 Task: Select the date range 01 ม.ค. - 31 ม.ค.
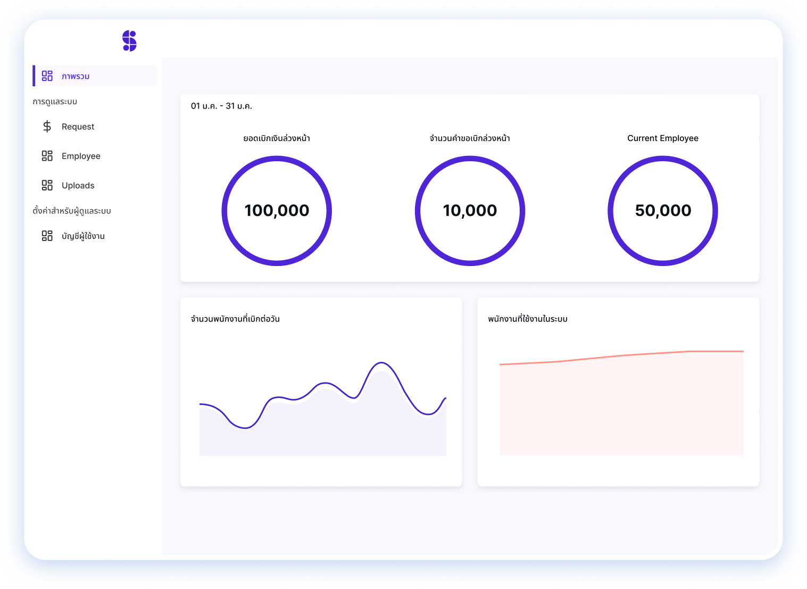[221, 106]
